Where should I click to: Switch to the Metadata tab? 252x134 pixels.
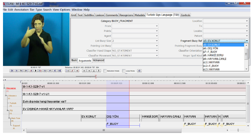[139, 15]
